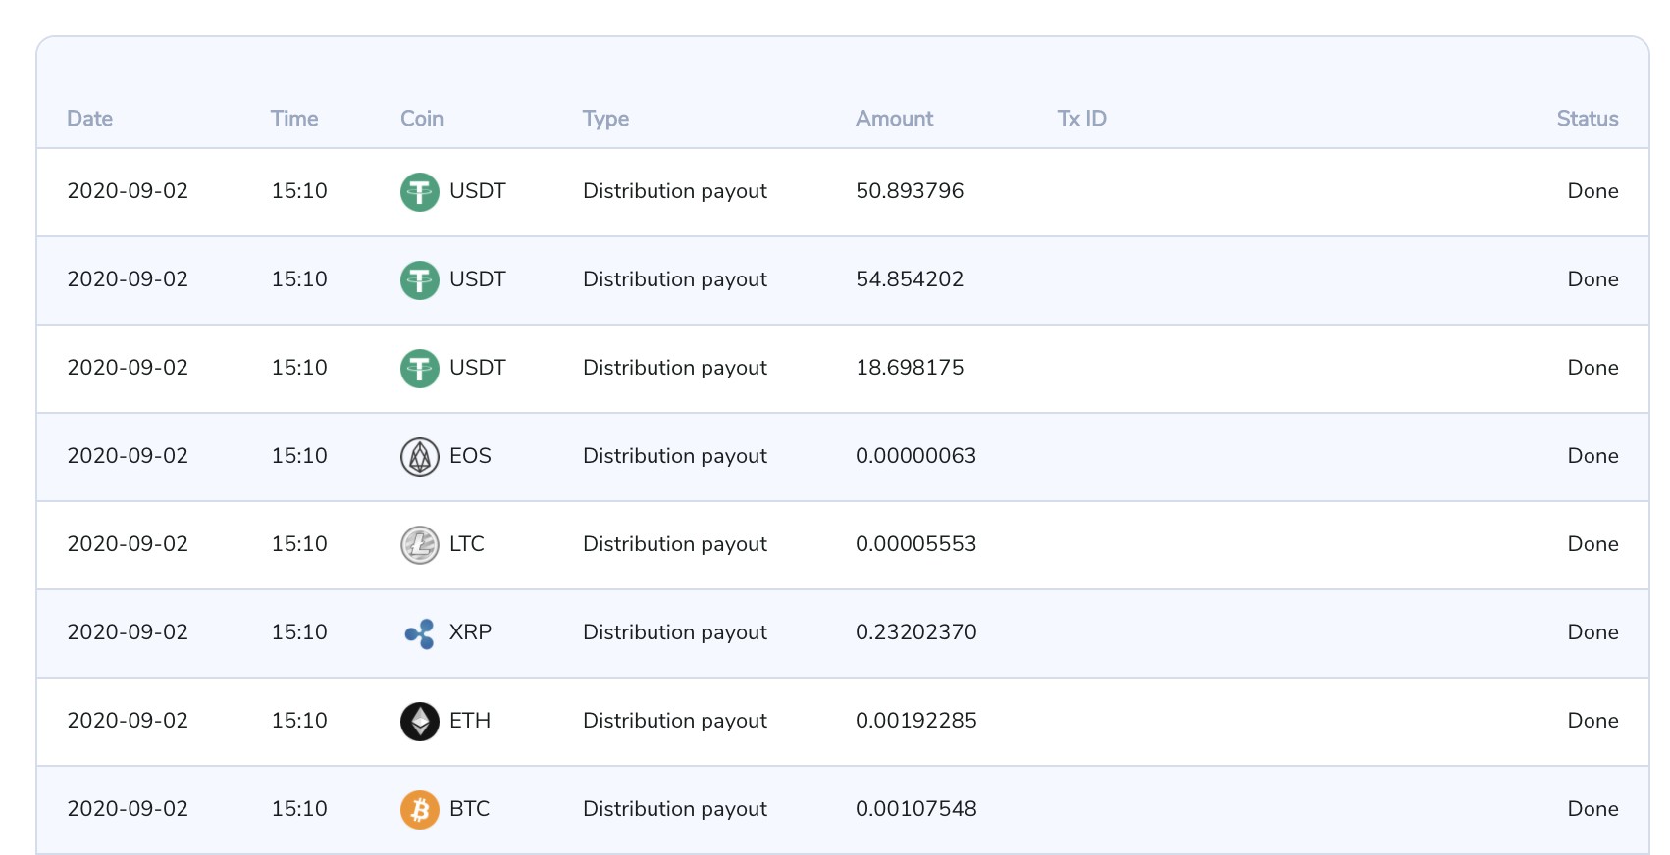This screenshot has width=1670, height=855.
Task: Click Distribution payout in the XRP row
Action: tap(674, 632)
